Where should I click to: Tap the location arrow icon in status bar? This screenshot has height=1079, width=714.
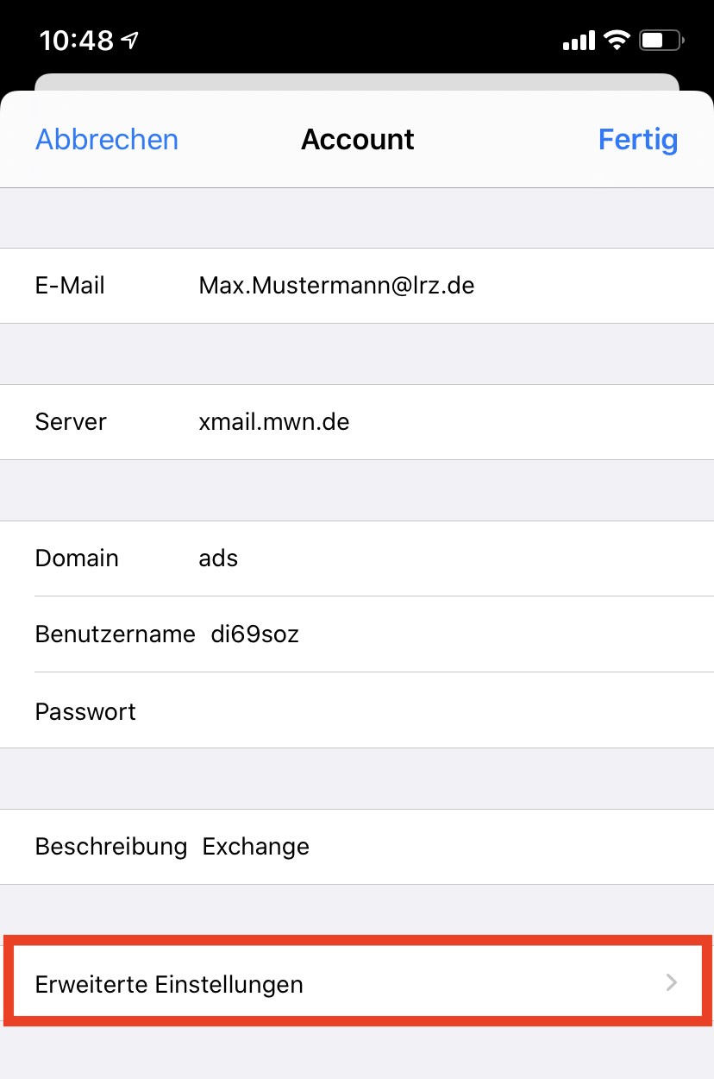coord(130,41)
